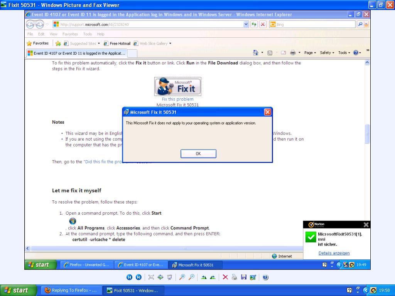The image size is (395, 296).
Task: Open the Edit menu in Internet Explorer
Action: (x=41, y=34)
